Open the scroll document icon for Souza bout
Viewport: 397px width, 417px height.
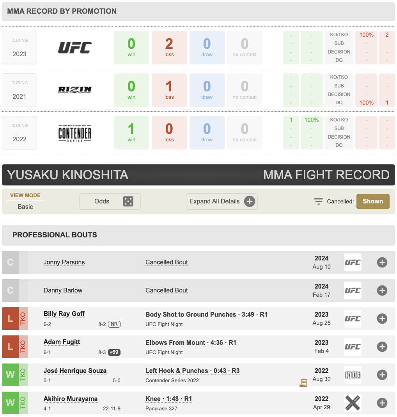click(x=303, y=383)
